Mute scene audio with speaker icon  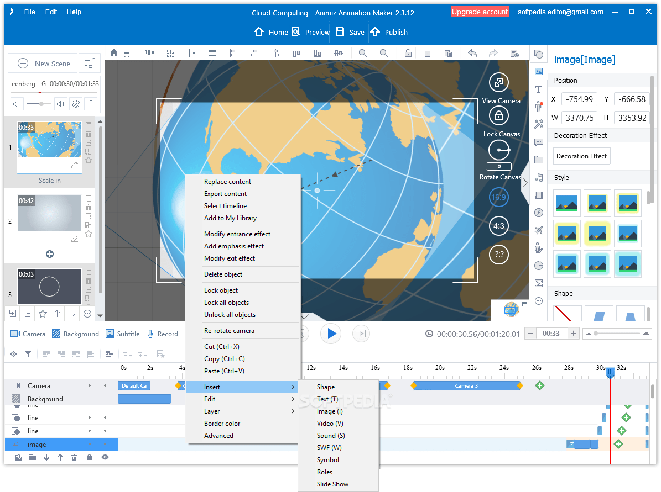click(x=17, y=104)
